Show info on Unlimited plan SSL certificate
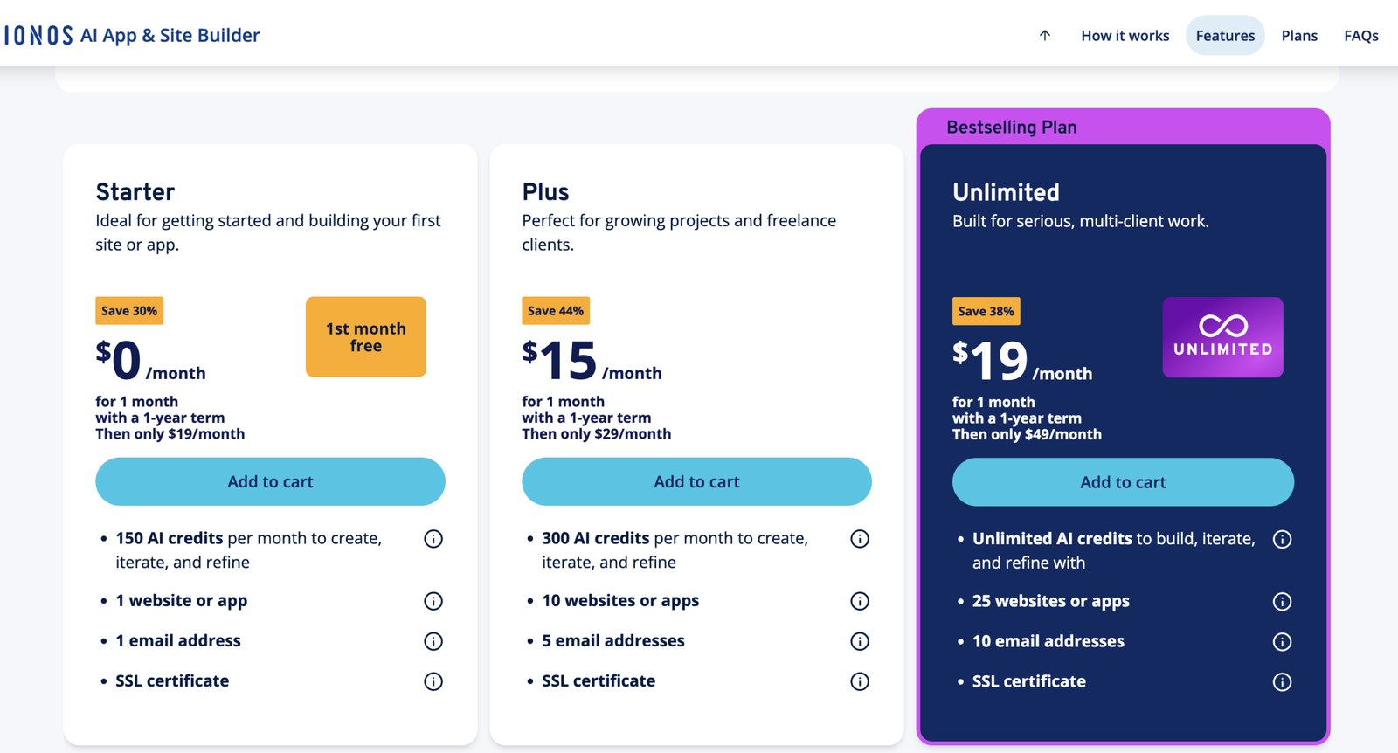 click(x=1282, y=682)
